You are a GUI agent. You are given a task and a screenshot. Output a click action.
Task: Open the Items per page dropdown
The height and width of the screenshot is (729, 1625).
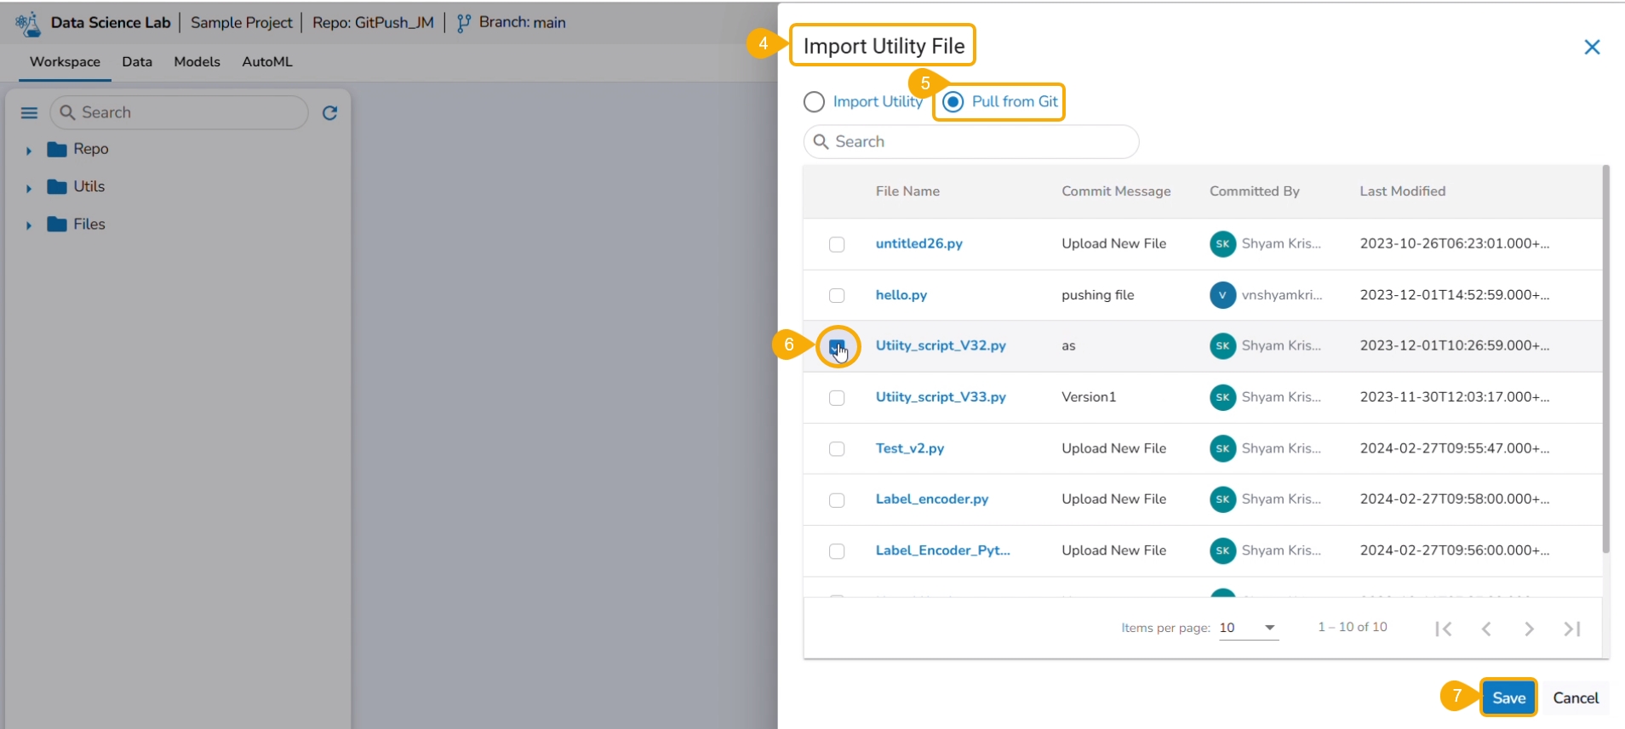coord(1249,628)
